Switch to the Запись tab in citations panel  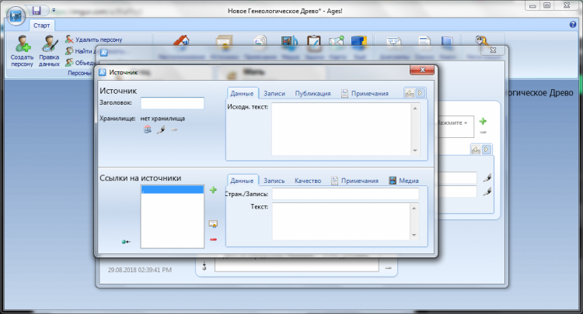(x=274, y=181)
